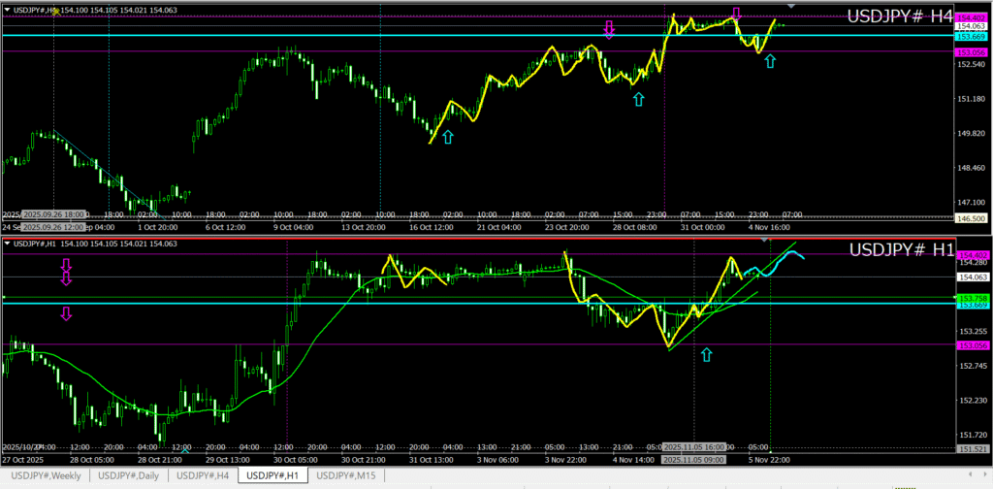The image size is (993, 489).
Task: Click the cyan up arrow in H1 chart
Action: click(x=706, y=355)
